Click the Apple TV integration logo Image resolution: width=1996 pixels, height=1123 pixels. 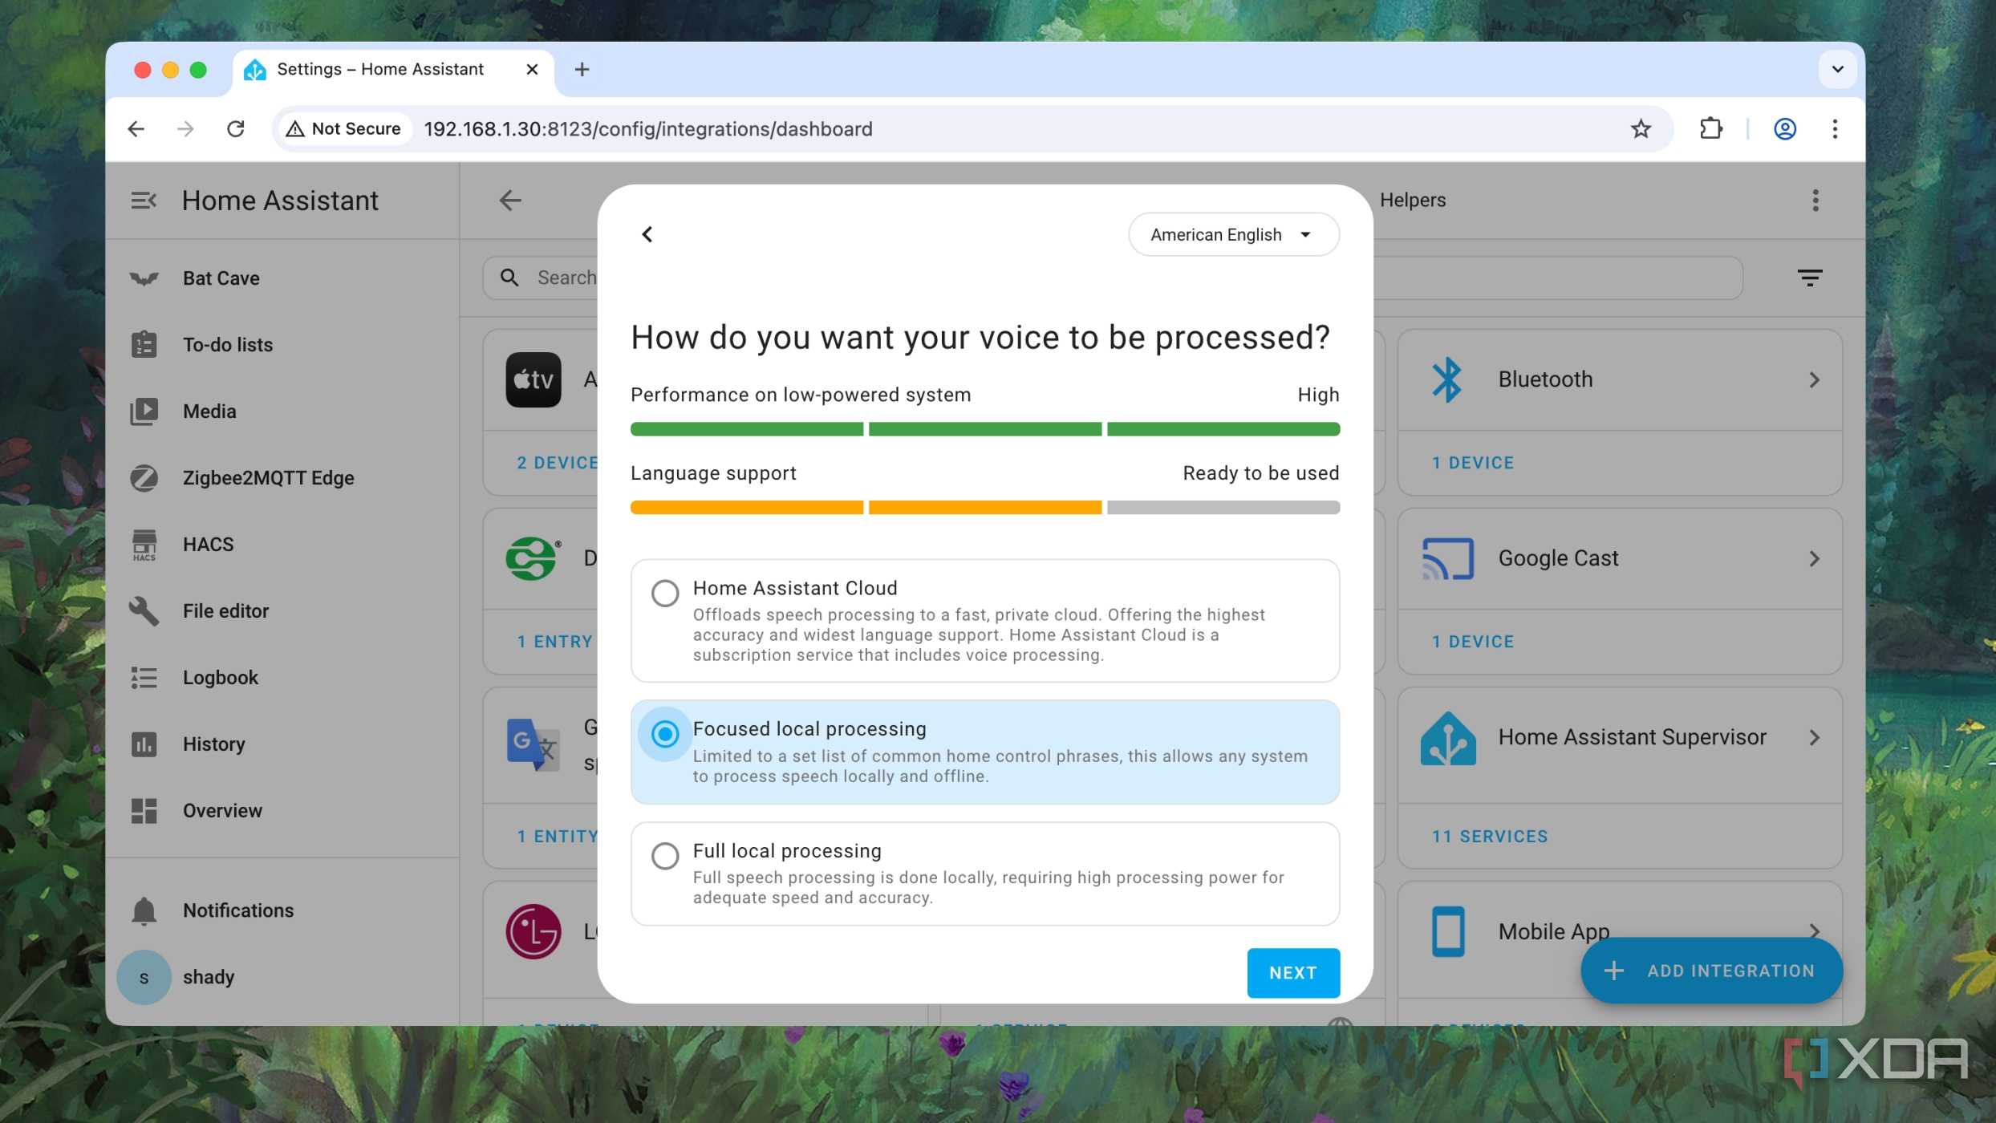pyautogui.click(x=533, y=379)
